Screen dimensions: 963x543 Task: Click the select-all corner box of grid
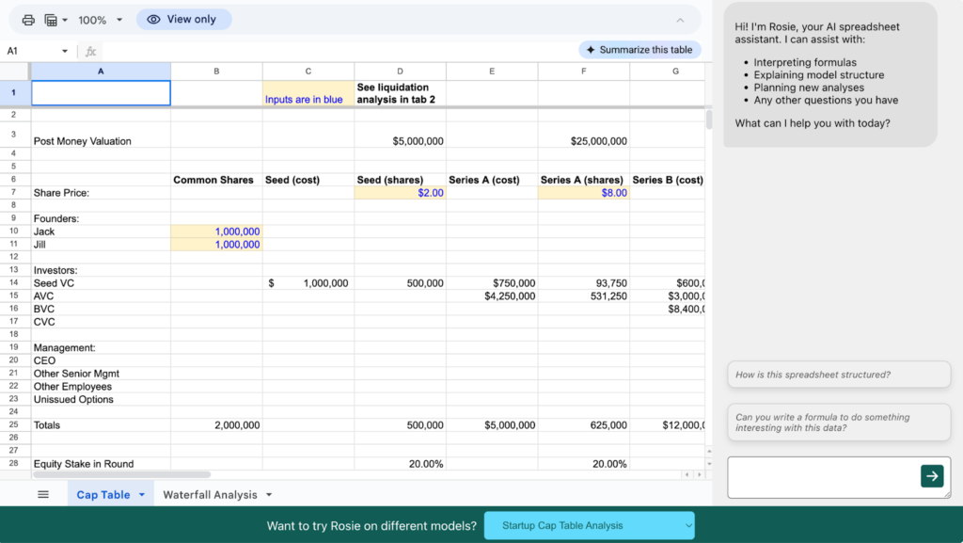click(15, 72)
